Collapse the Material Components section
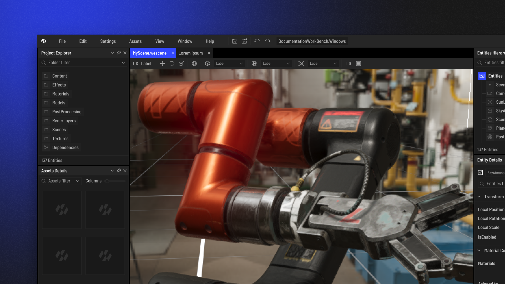The image size is (505, 284). coord(479,251)
